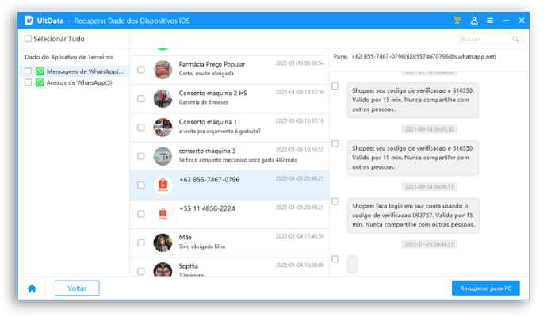Viewport: 555px width, 317px height.
Task: Click Shopee avatar of +55 11 4858-2224
Action: pyautogui.click(x=163, y=213)
